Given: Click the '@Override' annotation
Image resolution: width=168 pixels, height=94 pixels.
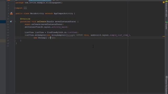Looking at the screenshot, I should click(25, 19).
